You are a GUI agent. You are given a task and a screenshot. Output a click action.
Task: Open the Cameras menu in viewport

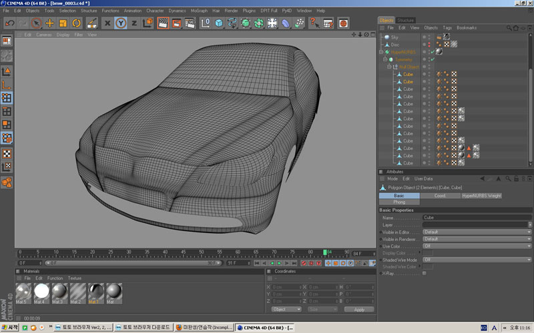[43, 35]
